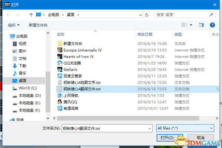Change view layout icon
The height and width of the screenshot is (148, 222).
coord(184,25)
